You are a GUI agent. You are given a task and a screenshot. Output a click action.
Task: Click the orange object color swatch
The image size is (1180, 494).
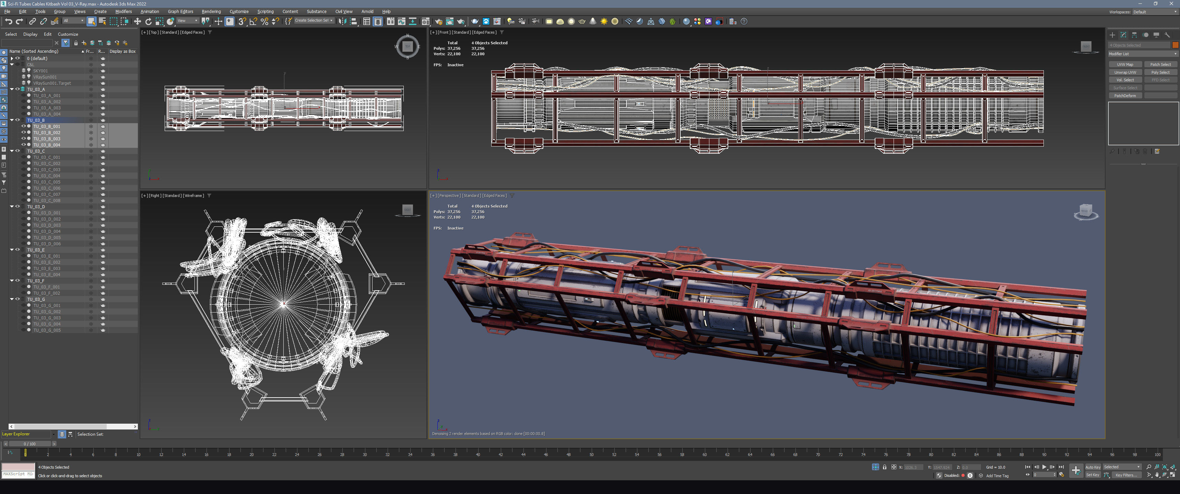tap(1175, 45)
